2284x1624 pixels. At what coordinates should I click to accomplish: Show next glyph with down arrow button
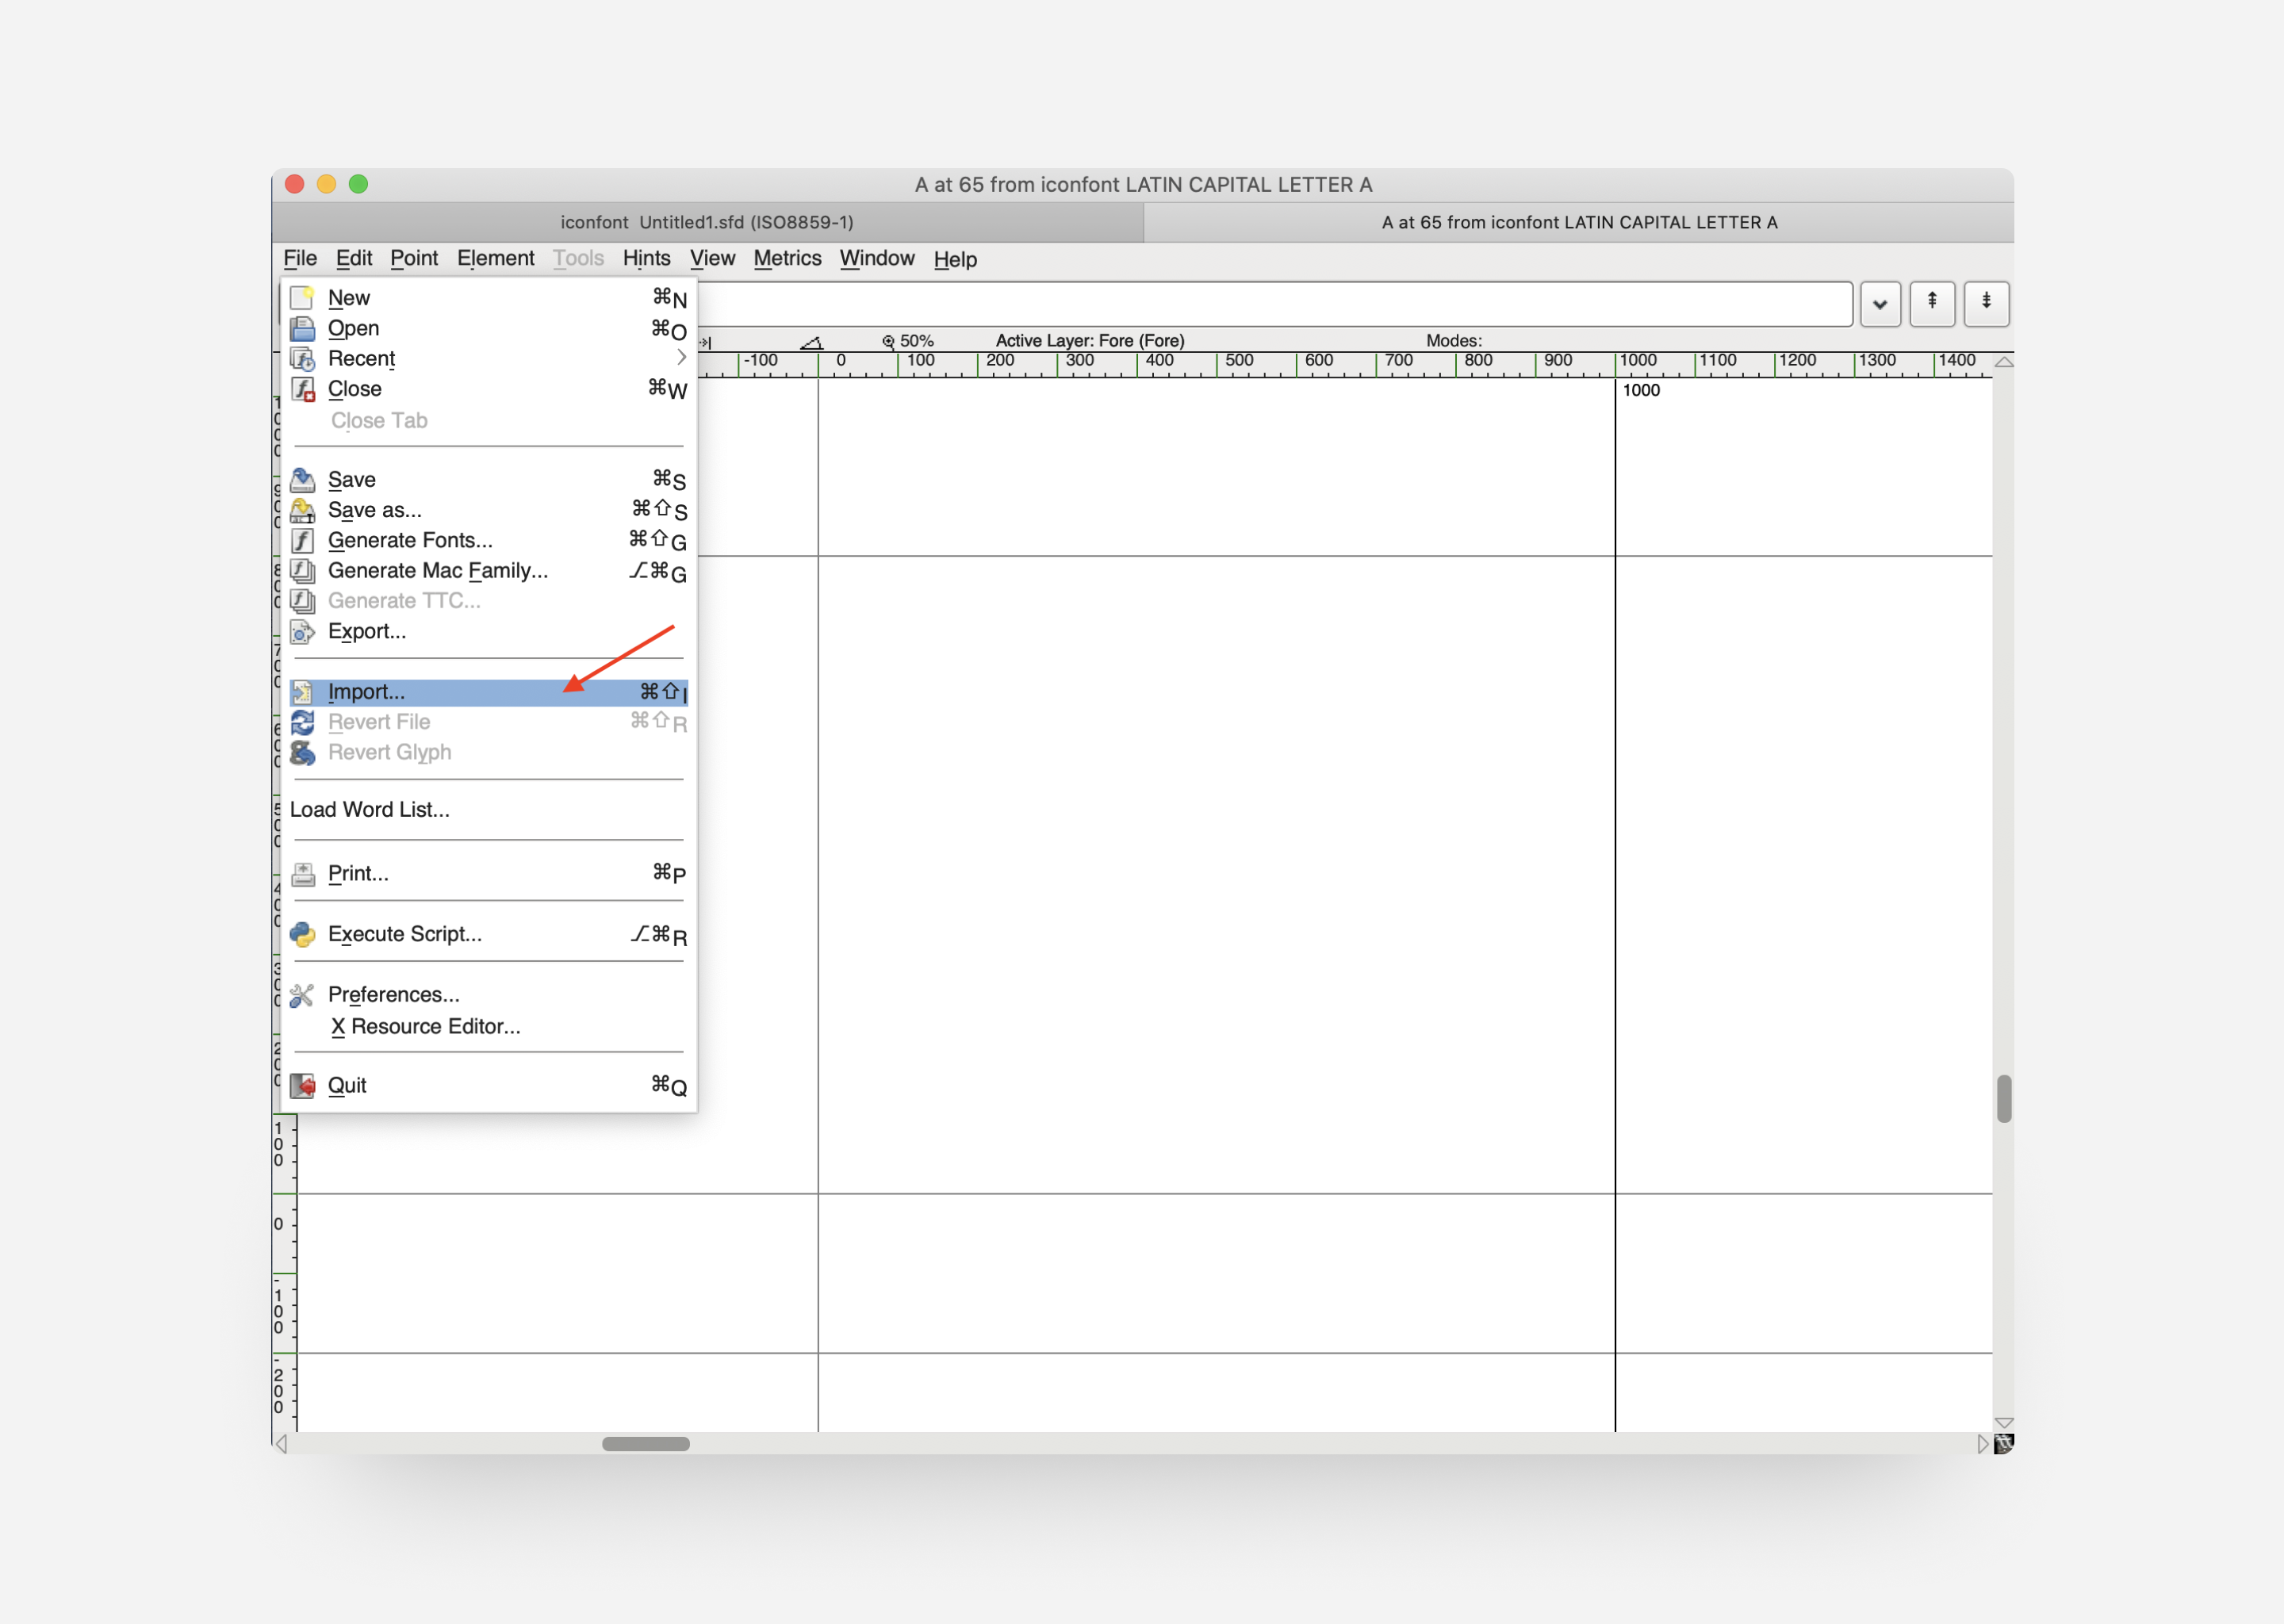(1986, 303)
